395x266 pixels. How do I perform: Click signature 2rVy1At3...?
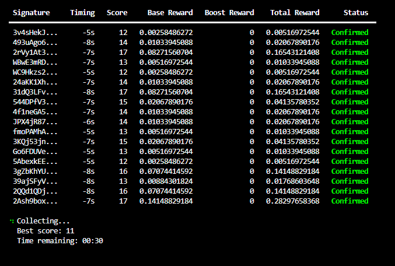pos(35,52)
